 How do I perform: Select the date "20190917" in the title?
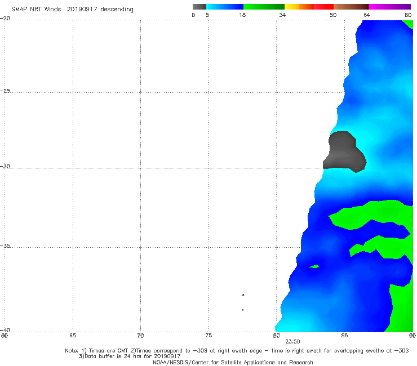click(82, 9)
